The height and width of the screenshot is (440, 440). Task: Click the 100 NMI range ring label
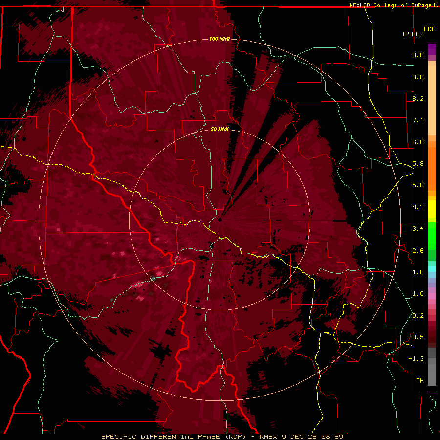[x=220, y=39]
